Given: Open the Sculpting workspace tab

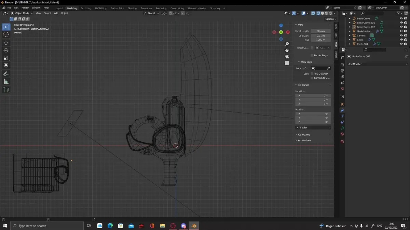Looking at the screenshot, I should [x=86, y=8].
